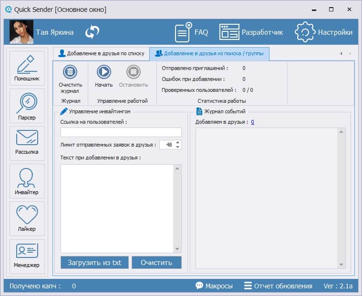Click the Начать play button
The height and width of the screenshot is (296, 362).
click(x=104, y=72)
